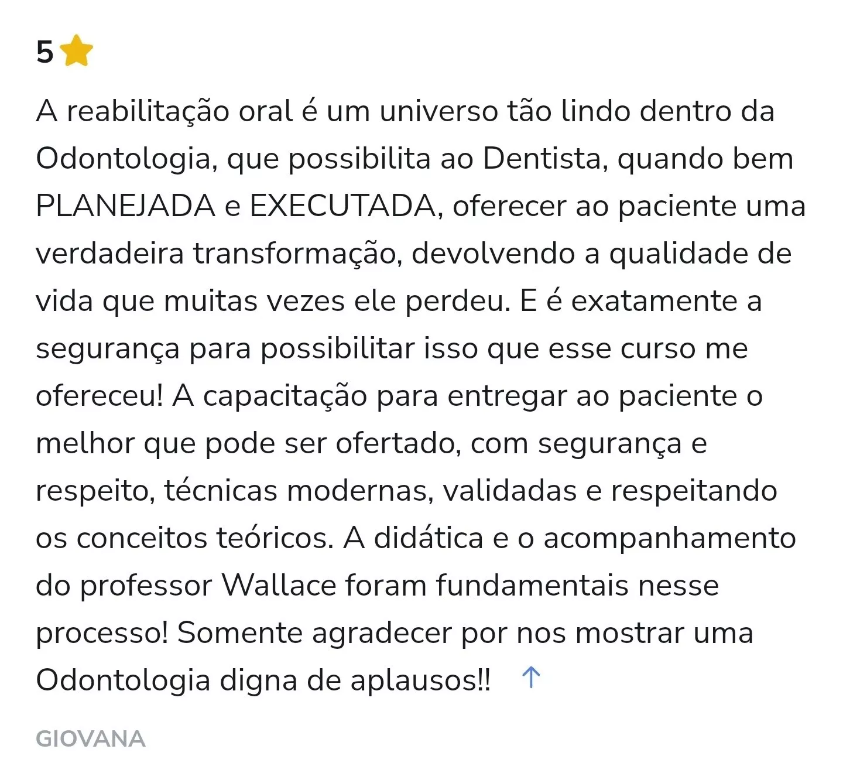Click the word "verdadeira" in the review
The width and height of the screenshot is (843, 773).
tap(109, 254)
